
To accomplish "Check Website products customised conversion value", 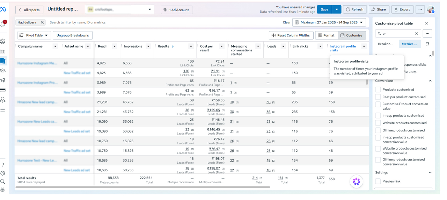I will point(378,149).
